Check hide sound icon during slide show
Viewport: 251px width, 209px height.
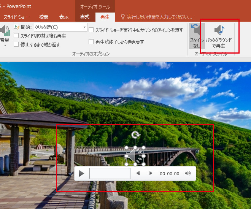click(x=91, y=30)
